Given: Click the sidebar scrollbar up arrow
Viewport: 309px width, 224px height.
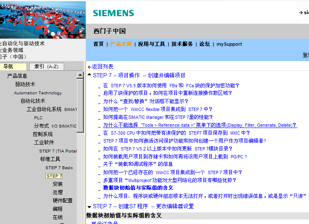Looking at the screenshot, I should point(80,75).
